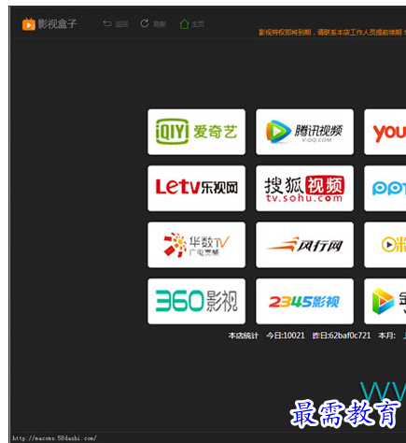
Task: Click the 本店统计 label
Action: pos(244,336)
